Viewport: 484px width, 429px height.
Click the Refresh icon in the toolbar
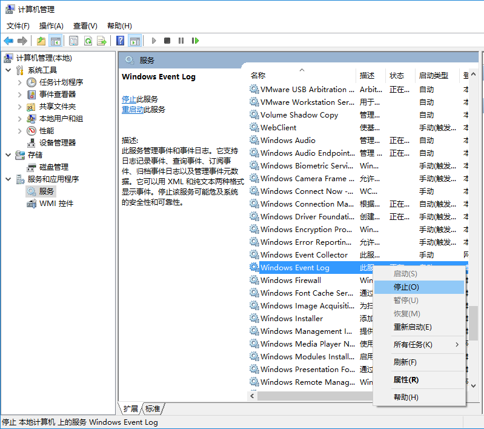pos(88,41)
